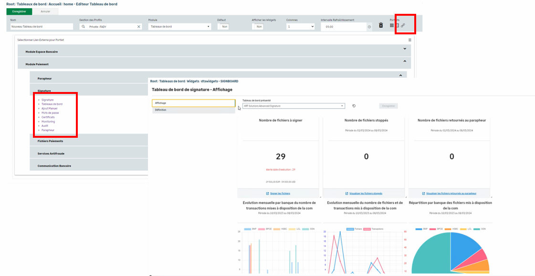The width and height of the screenshot is (535, 276).
Task: Toggle the Afficher les Widgets switch
Action: pos(258,27)
